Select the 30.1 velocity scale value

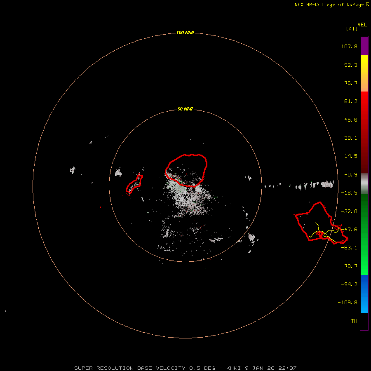point(351,138)
